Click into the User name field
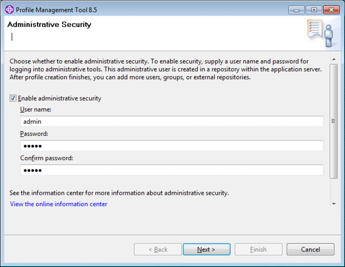Screen dimensions: 345x267 171,122
